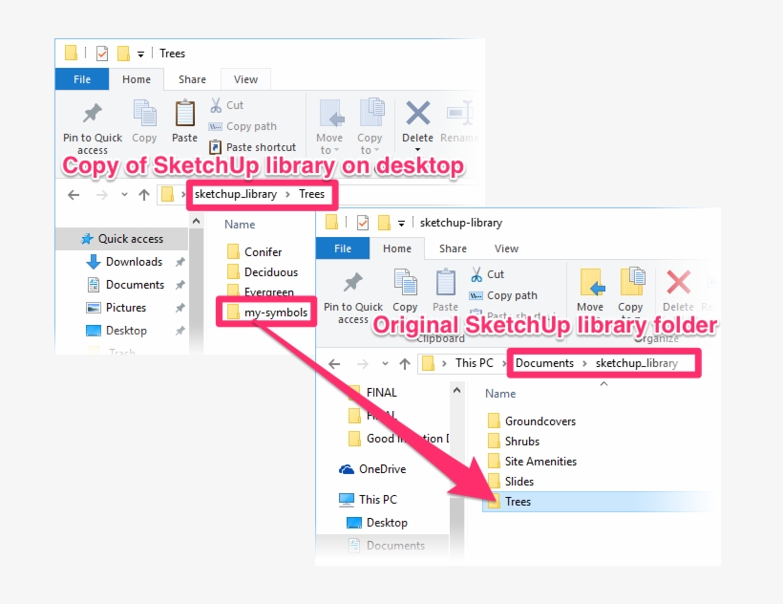The height and width of the screenshot is (604, 783).
Task: Switch to View tab in Trees window
Action: click(245, 79)
